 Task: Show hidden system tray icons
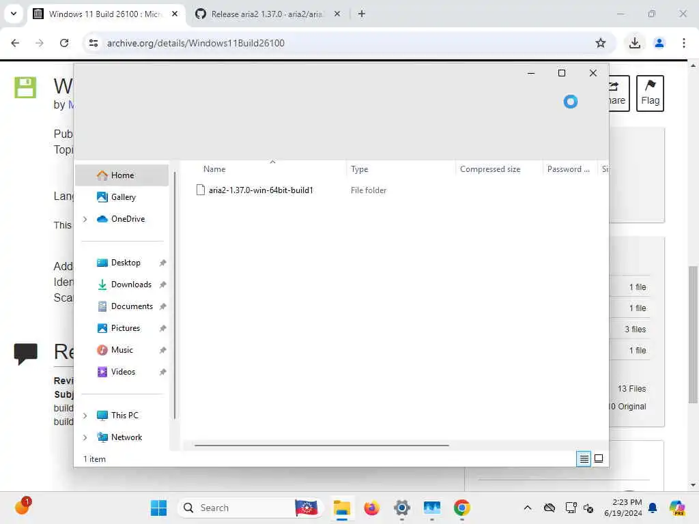pos(528,508)
